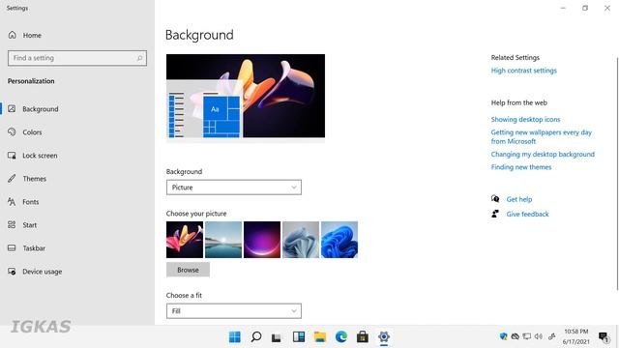Click the Give feedback link
Image resolution: width=619 pixels, height=348 pixels.
click(527, 214)
